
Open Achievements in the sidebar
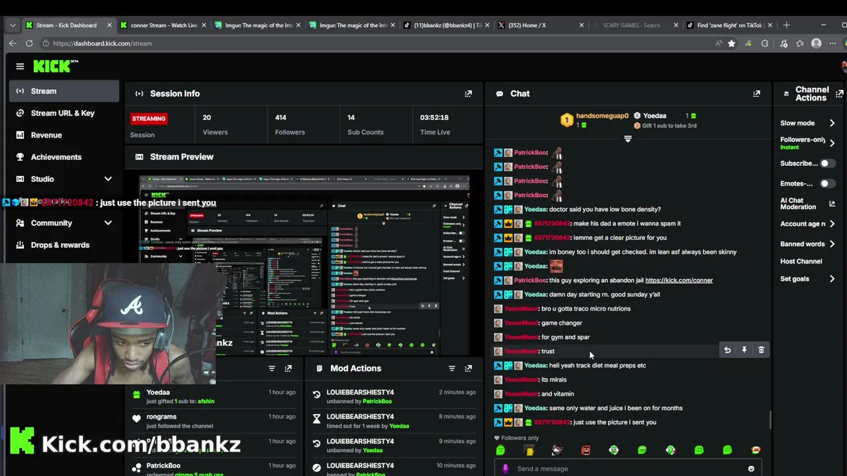coord(64,157)
